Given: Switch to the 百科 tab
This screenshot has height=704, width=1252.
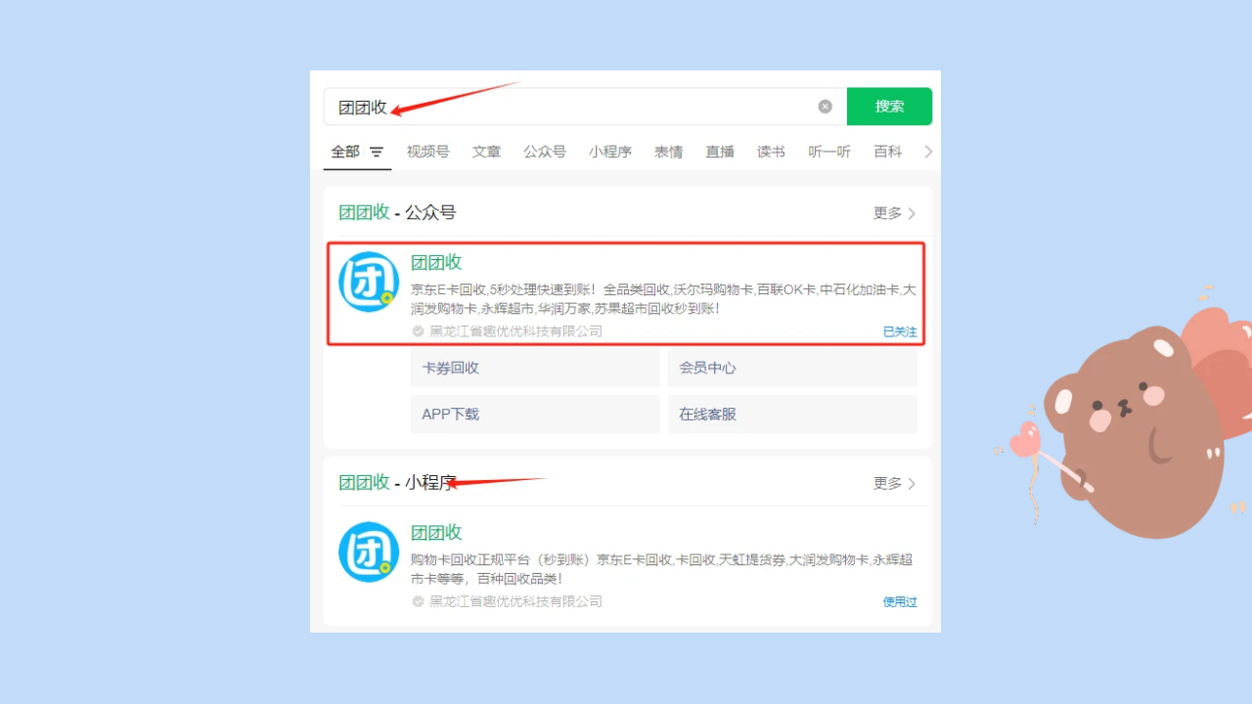Looking at the screenshot, I should click(x=888, y=152).
